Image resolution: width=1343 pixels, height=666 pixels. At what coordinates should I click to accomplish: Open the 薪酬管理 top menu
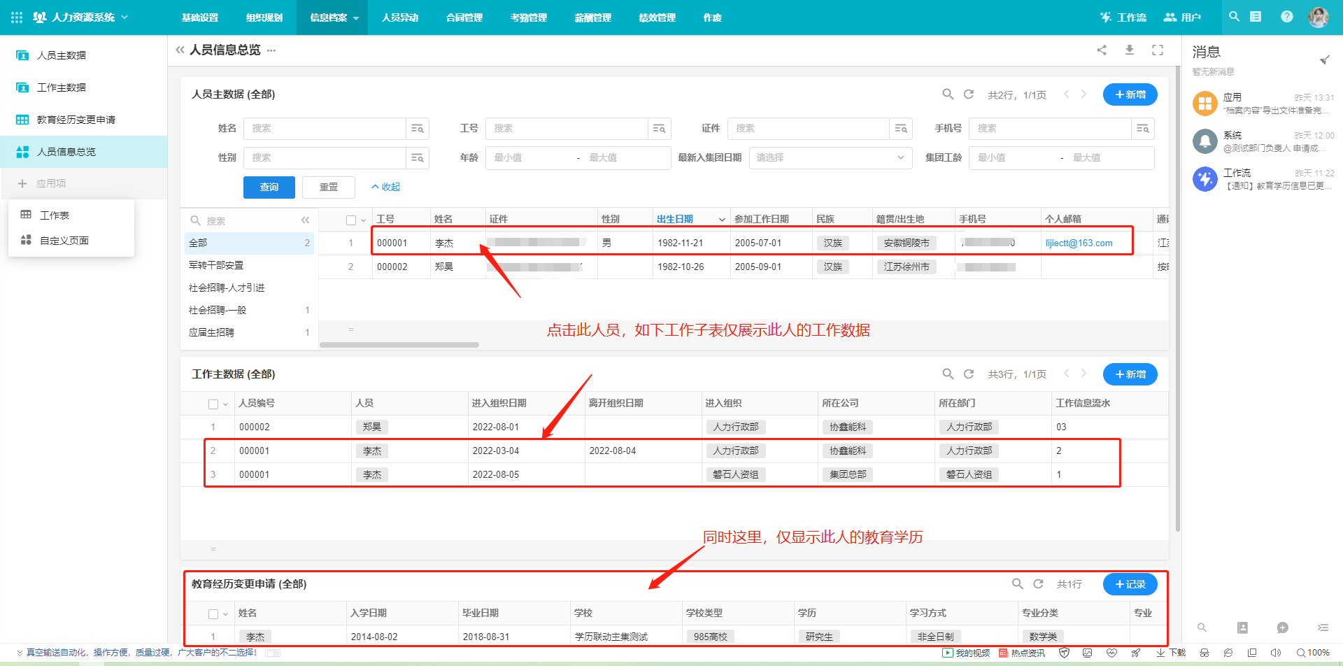pos(592,17)
